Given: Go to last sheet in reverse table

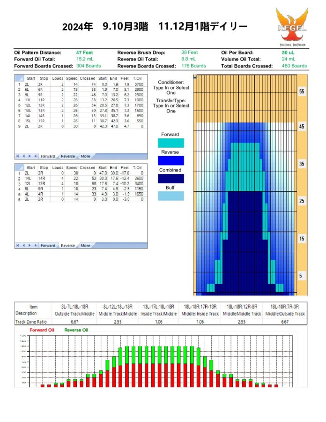Looking at the screenshot, I should (36, 245).
